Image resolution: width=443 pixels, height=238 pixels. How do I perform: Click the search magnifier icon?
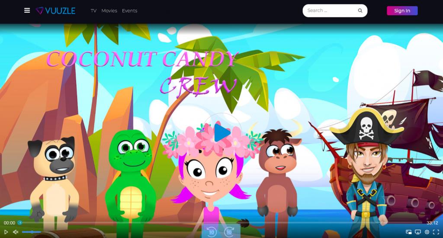point(360,11)
